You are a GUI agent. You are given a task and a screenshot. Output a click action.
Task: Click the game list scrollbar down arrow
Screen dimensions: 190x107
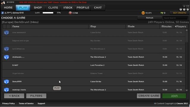click(x=187, y=90)
